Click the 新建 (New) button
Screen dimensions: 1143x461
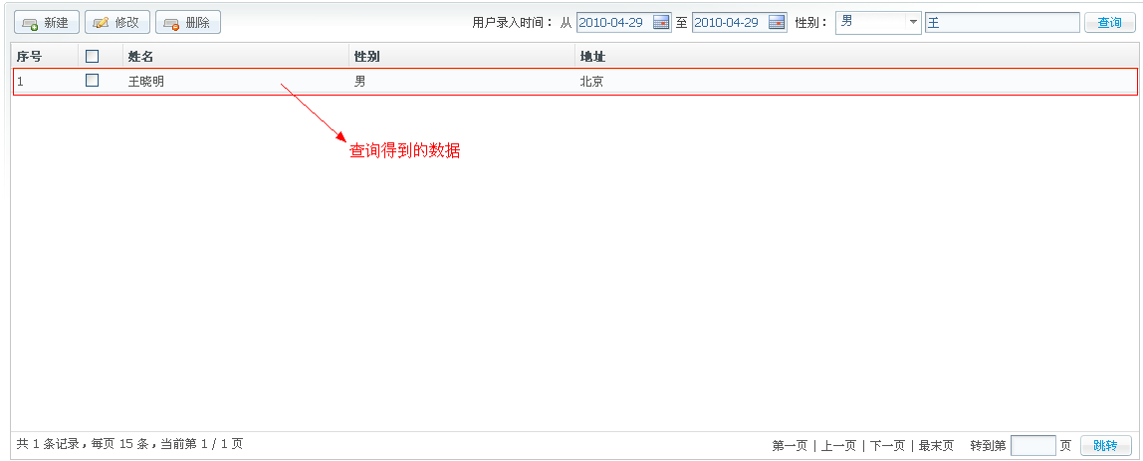pos(46,22)
